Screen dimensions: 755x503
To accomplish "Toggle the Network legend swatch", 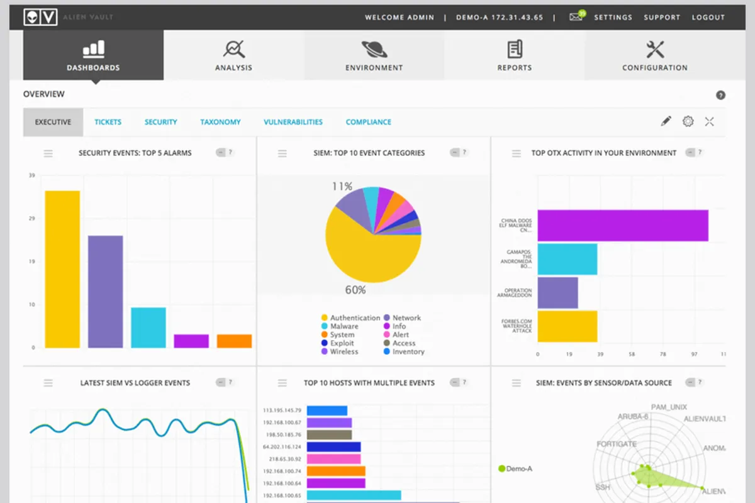I will (x=387, y=318).
